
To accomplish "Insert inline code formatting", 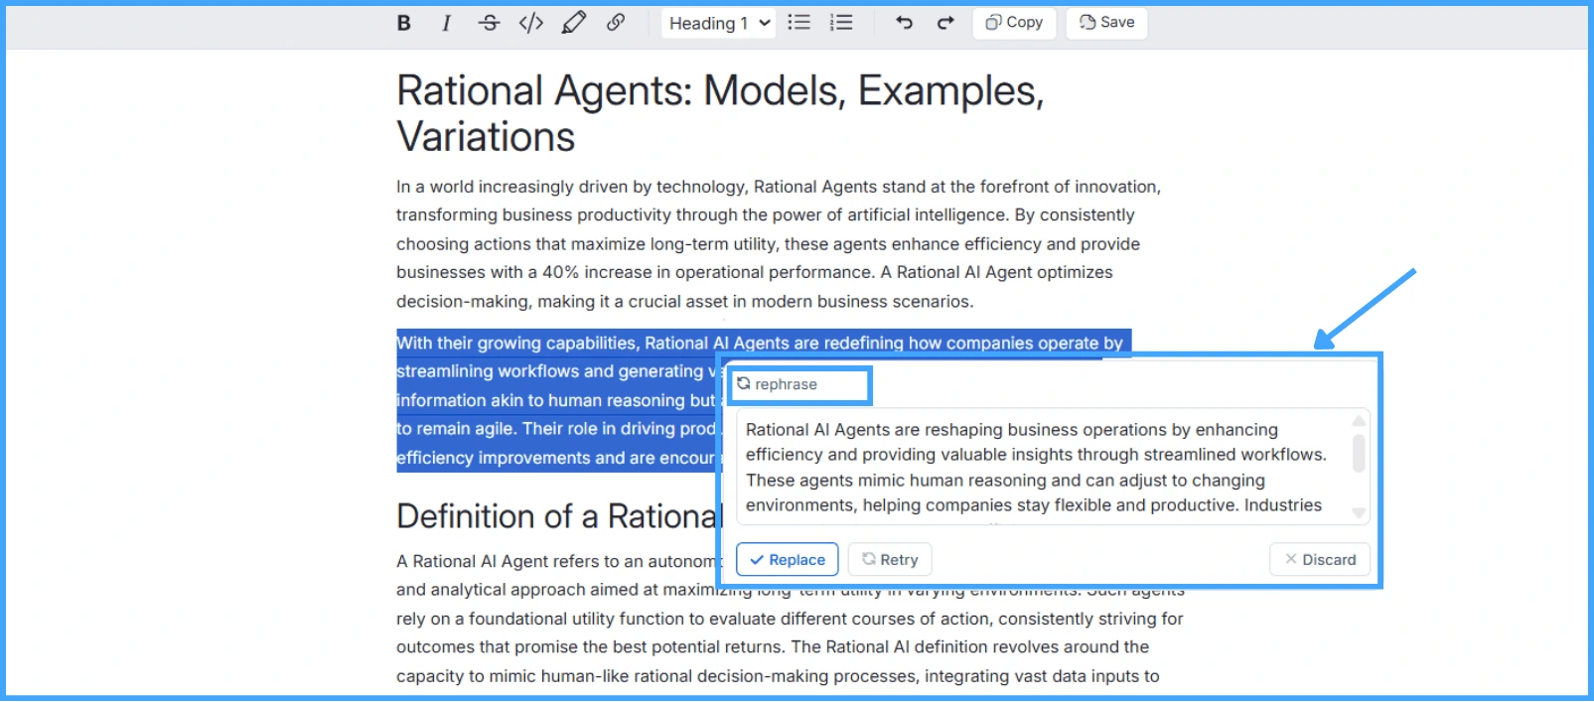I will pyautogui.click(x=531, y=23).
